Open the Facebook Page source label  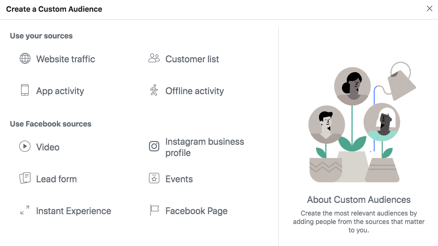(196, 211)
